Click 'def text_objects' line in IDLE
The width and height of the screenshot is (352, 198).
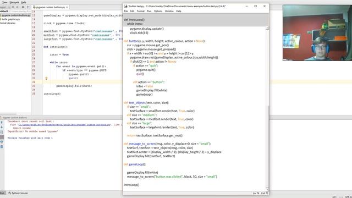[x=146, y=103]
